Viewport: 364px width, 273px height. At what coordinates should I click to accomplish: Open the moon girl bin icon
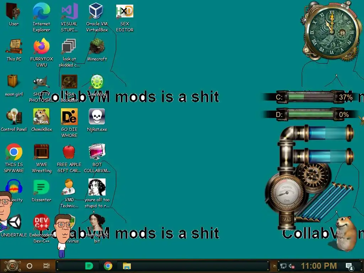pos(14,85)
